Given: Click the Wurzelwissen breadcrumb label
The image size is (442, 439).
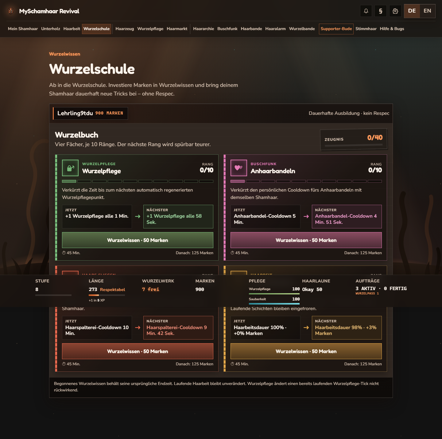Looking at the screenshot, I should point(64,54).
